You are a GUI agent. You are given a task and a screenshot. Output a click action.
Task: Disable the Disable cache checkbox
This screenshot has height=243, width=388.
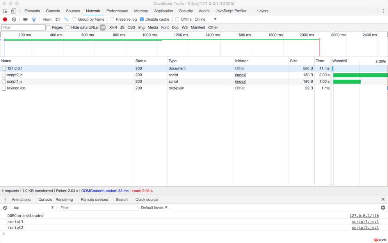142,19
